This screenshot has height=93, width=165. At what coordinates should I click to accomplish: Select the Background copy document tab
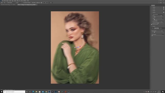click(27, 5)
